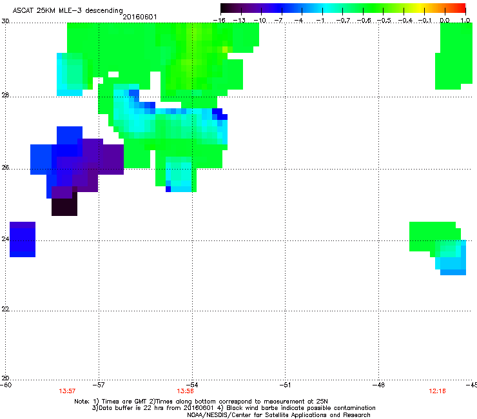This screenshot has height=419, width=477.
Task: Click the -0.5 color bar label
Action: coord(384,21)
